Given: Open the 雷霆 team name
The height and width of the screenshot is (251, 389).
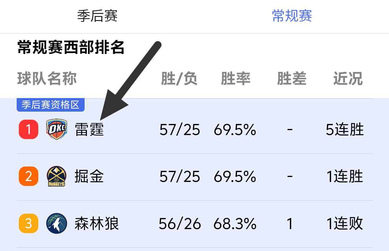Looking at the screenshot, I should coord(89,130).
